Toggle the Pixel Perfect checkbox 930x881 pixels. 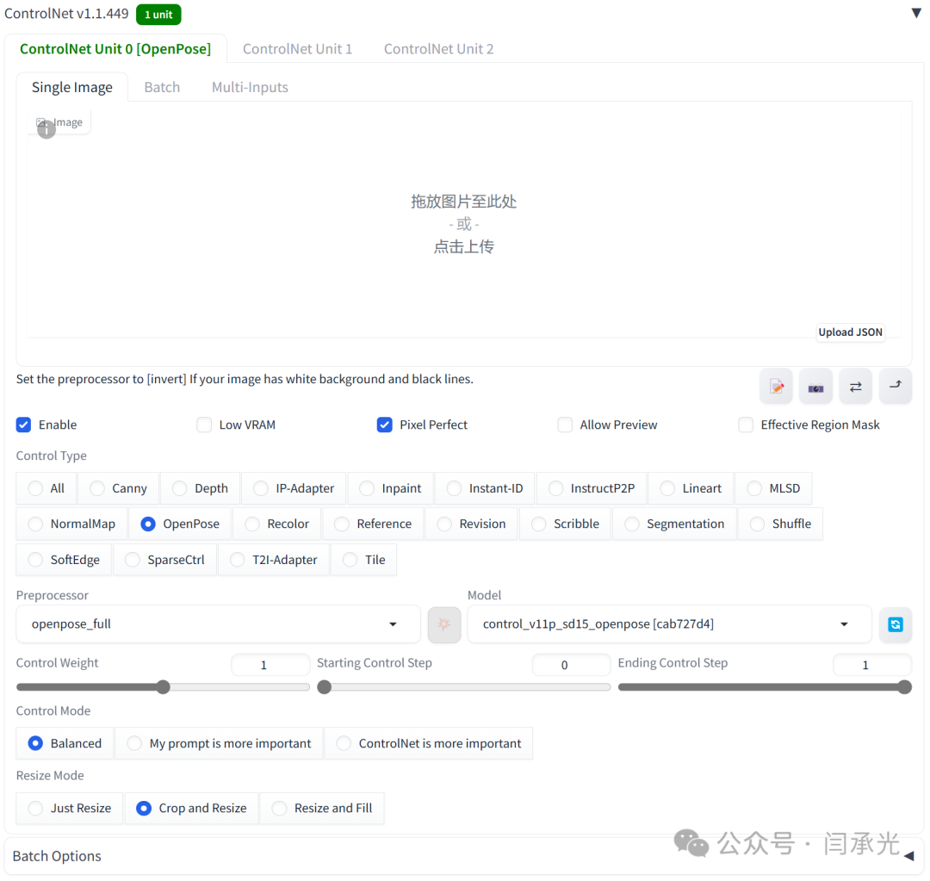384,425
